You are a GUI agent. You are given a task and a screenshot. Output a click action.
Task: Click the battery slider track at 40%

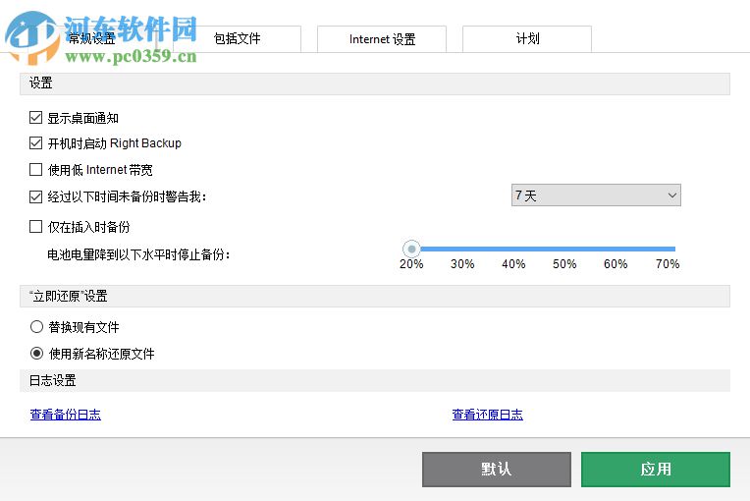pos(513,249)
